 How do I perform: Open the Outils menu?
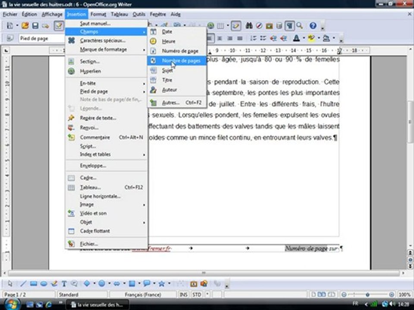click(x=139, y=14)
